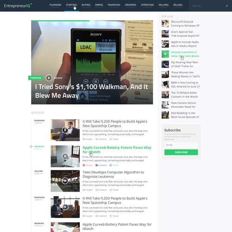This screenshot has height=232, width=232.
Task: Open Teen Develops Computer Algorithm headline
Action: [x=113, y=174]
